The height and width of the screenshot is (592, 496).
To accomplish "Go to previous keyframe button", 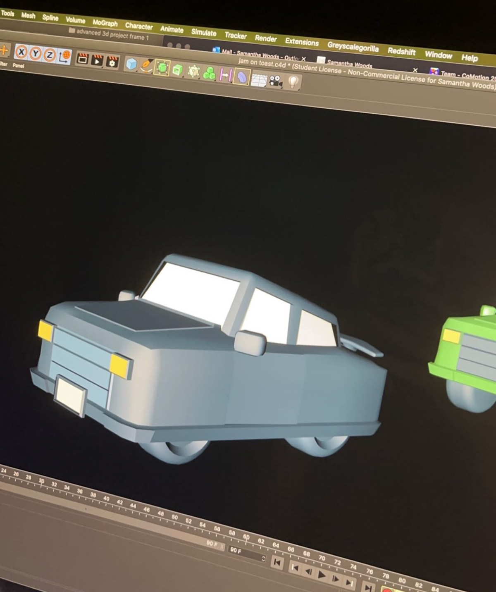I will pyautogui.click(x=295, y=567).
